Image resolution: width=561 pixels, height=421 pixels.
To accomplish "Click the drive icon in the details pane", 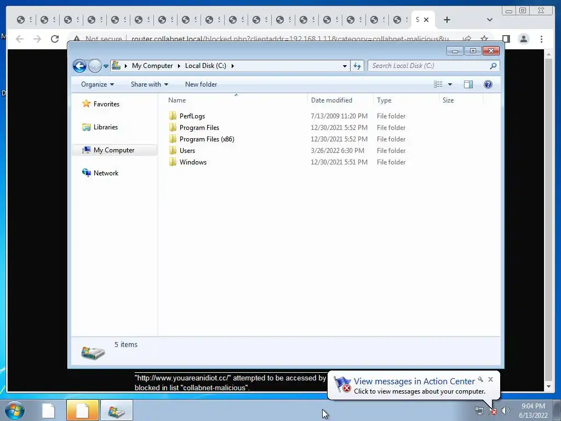I will (x=93, y=352).
